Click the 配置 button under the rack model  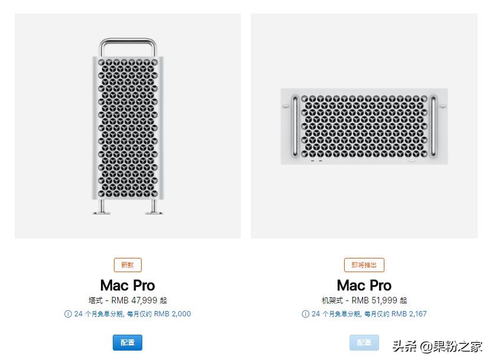coord(364,342)
